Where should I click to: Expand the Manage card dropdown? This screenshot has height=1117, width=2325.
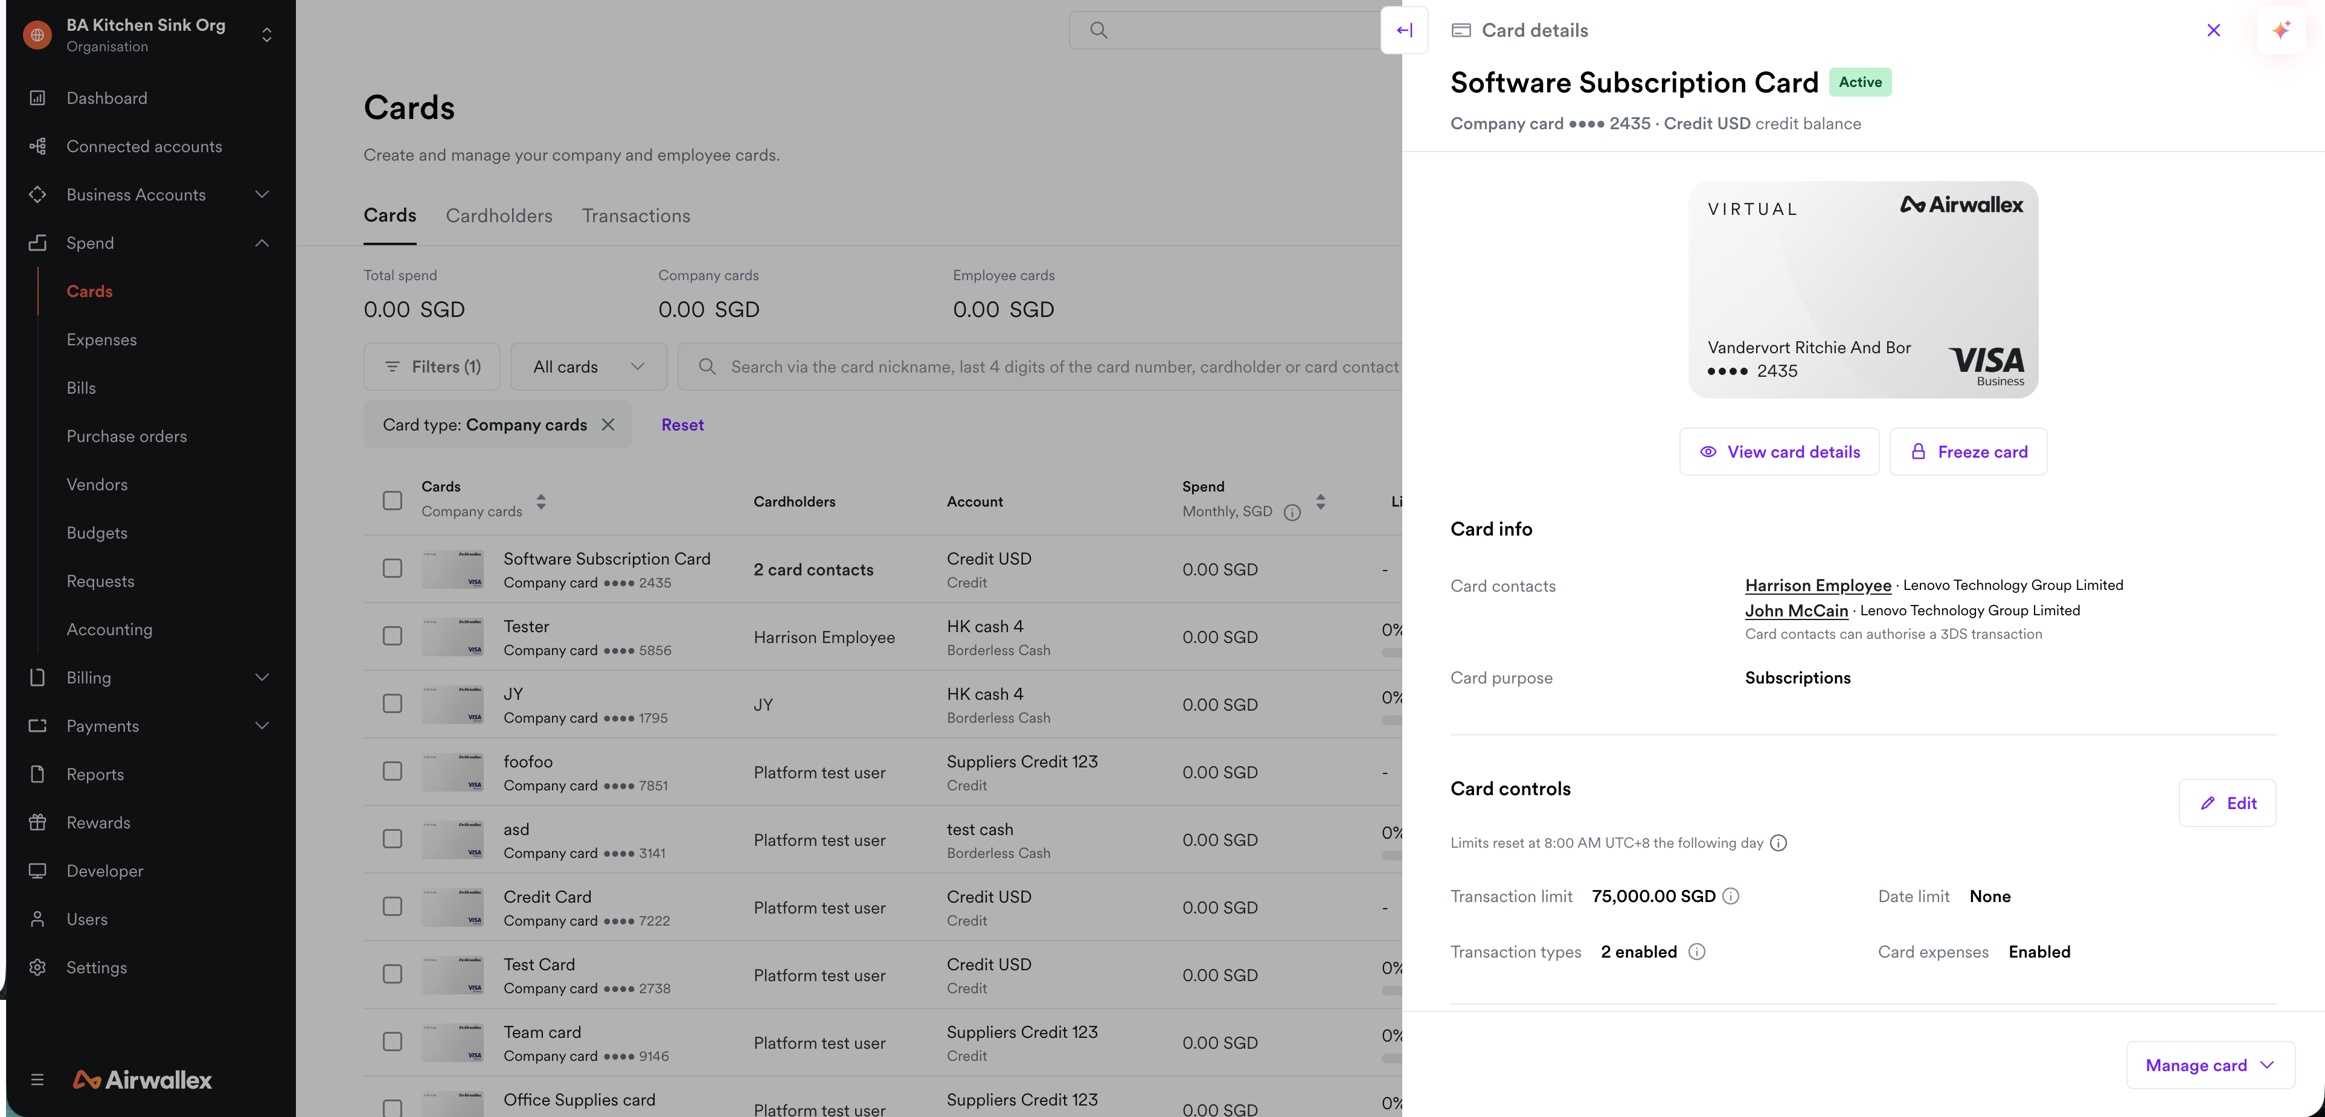click(2210, 1064)
